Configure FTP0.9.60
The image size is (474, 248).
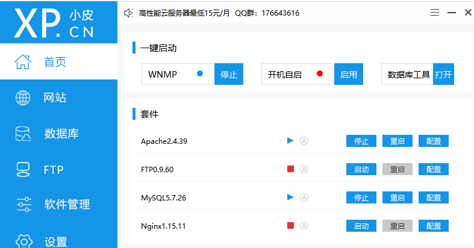pyautogui.click(x=434, y=169)
